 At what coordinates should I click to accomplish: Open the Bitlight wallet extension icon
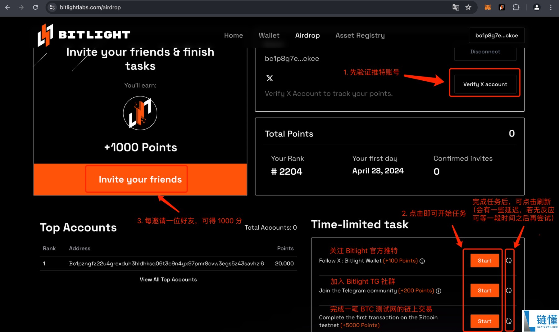pyautogui.click(x=502, y=7)
